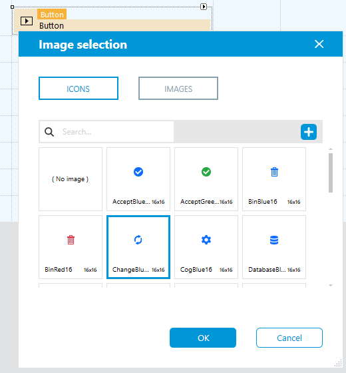Cancel the image selection dialog
The image size is (346, 373).
[x=289, y=338]
